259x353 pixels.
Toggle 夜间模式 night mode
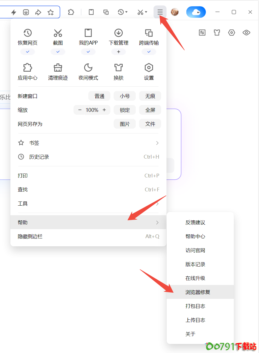[88, 68]
